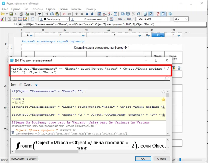Open the Столбцы menu

37,9
